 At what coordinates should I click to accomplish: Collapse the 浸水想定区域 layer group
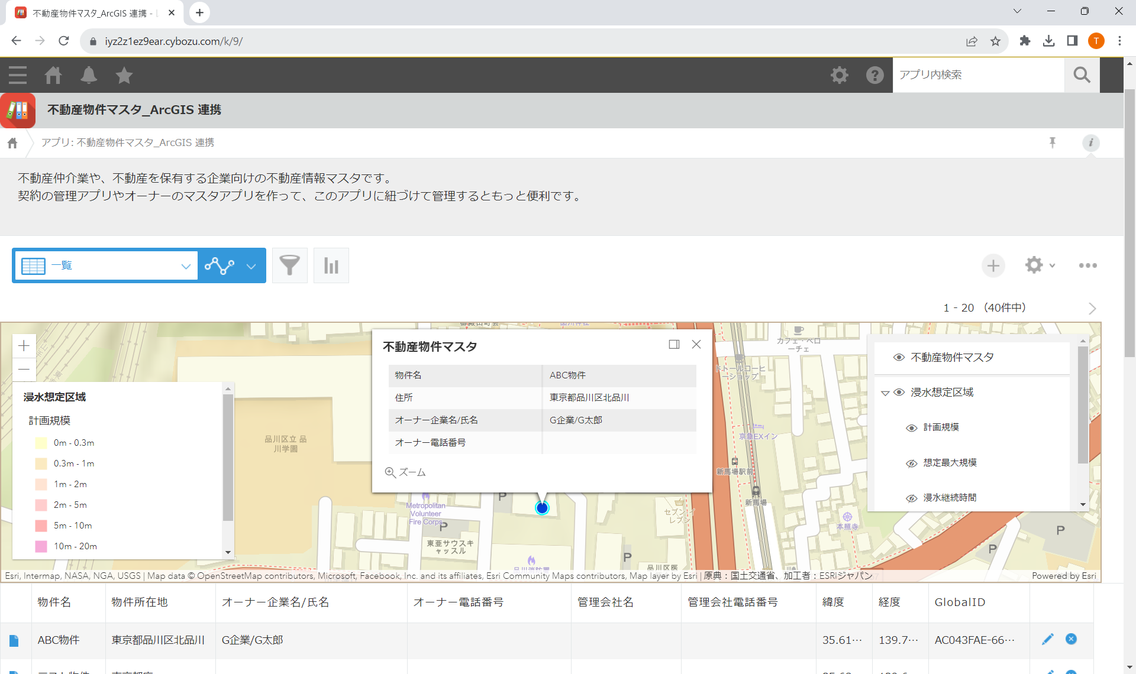[x=885, y=393]
